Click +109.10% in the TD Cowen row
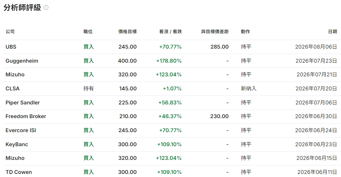The image size is (341, 177). [x=169, y=172]
